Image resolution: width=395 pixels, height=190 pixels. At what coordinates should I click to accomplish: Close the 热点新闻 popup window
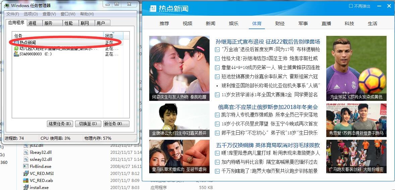[x=389, y=6]
